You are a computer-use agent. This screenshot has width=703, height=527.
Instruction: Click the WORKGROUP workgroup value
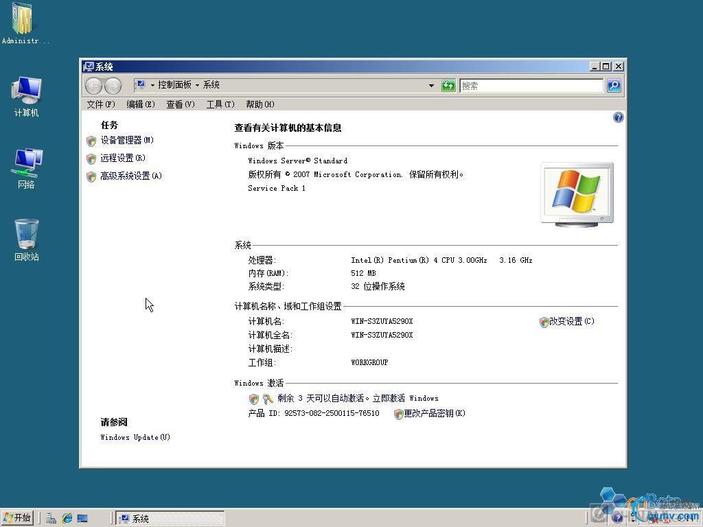[x=369, y=362]
